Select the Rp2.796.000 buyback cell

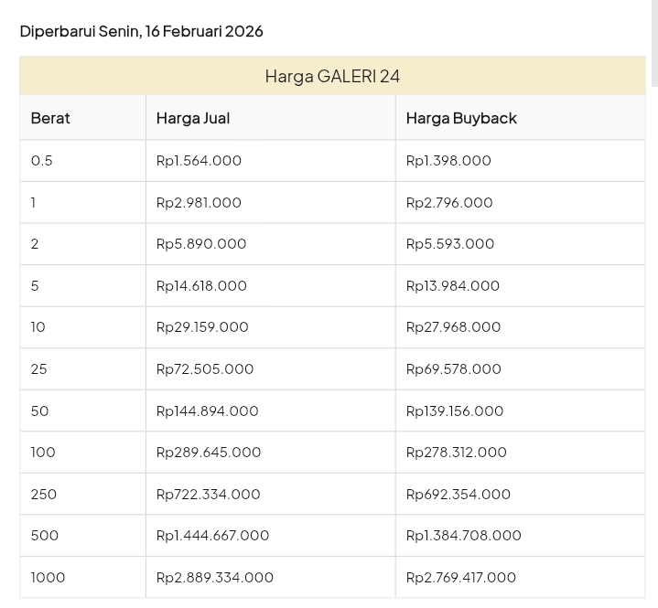[449, 202]
